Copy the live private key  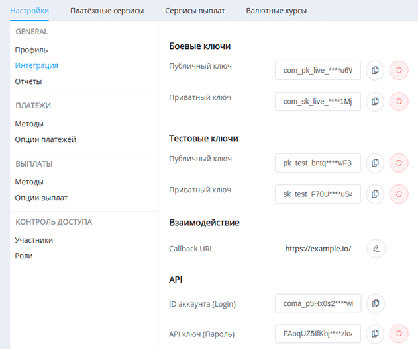click(375, 101)
